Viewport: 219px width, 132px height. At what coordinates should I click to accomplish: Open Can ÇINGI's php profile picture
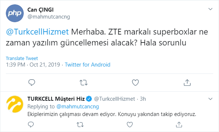(x=15, y=13)
